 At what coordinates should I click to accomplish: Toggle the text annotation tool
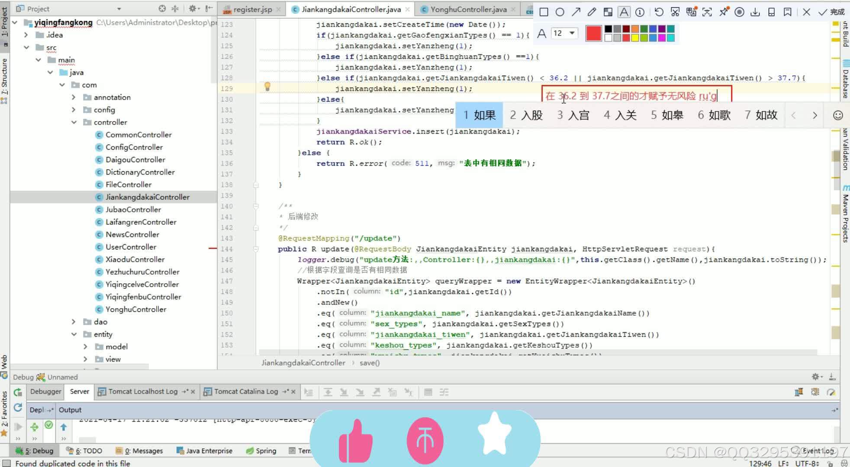[x=624, y=12]
